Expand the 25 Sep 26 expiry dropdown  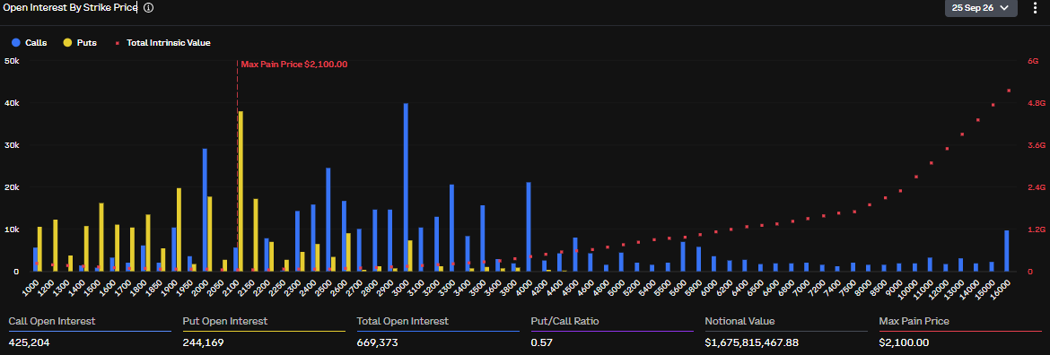tap(981, 8)
